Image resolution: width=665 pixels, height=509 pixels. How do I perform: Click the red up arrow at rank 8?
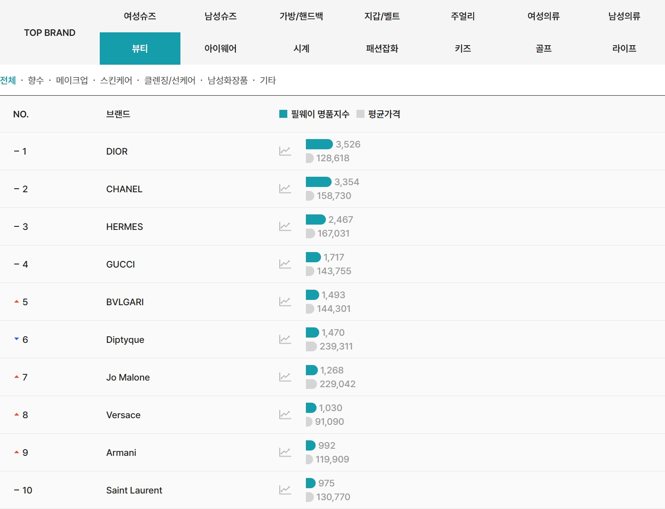16,414
